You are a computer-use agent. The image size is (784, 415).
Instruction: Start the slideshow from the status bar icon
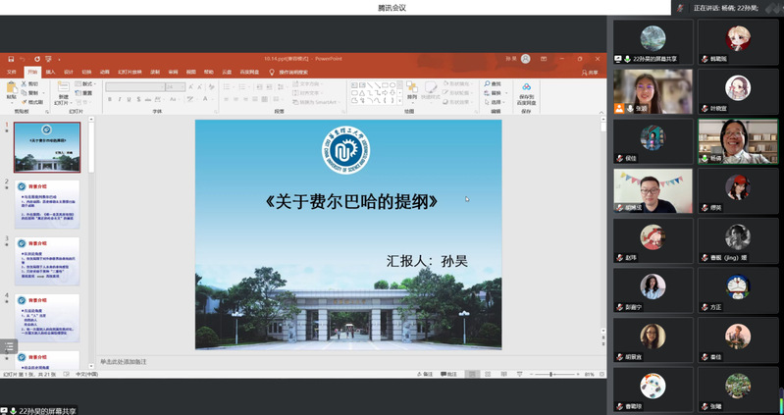518,374
